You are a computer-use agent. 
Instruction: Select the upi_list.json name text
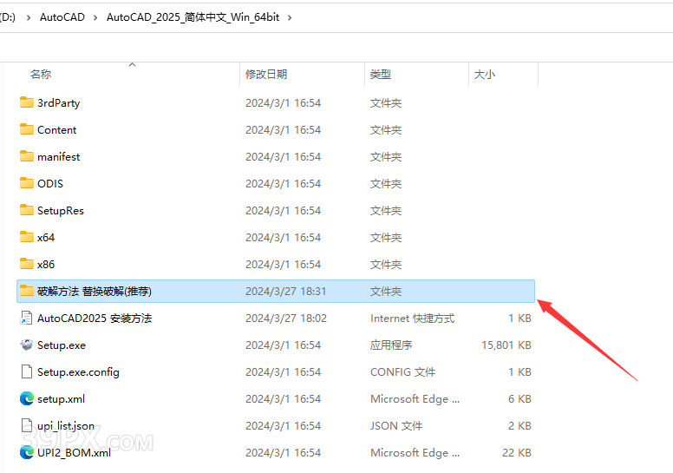pyautogui.click(x=66, y=426)
